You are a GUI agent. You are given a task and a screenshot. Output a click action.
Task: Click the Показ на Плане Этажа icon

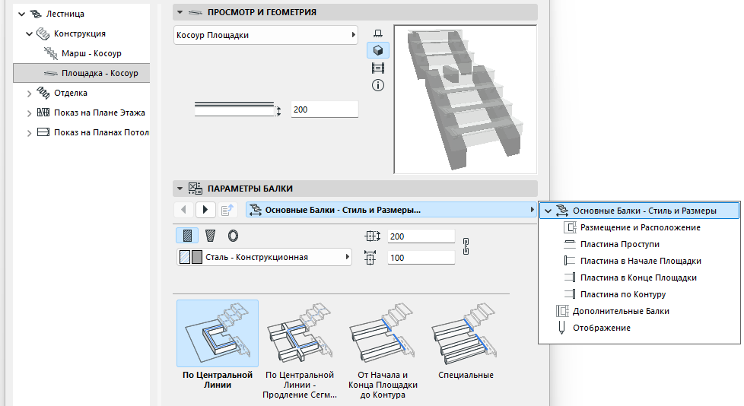click(43, 113)
